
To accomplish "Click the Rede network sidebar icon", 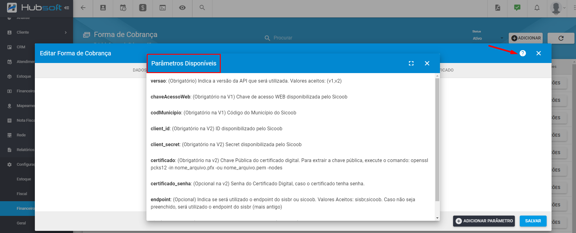I will (9, 135).
